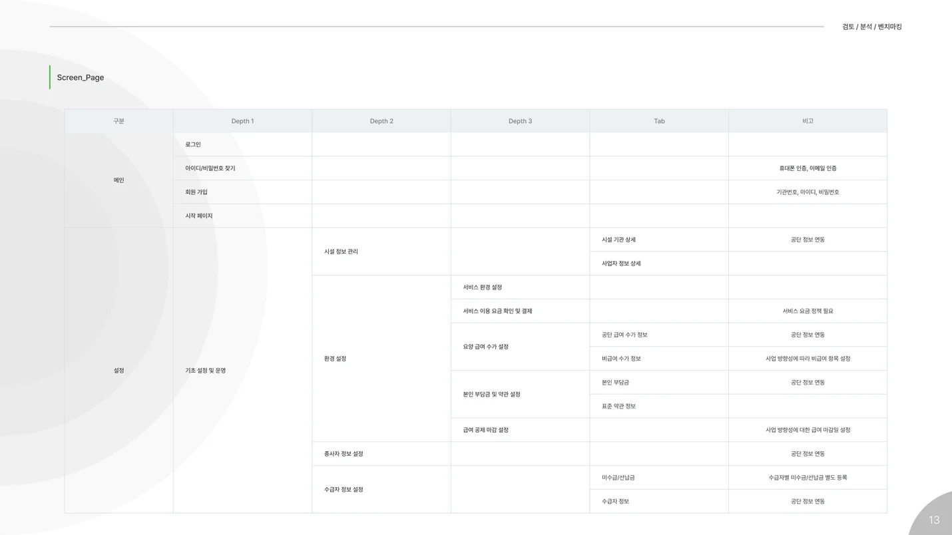This screenshot has width=952, height=535.
Task: Select the 'Tab' column header
Action: 659,121
